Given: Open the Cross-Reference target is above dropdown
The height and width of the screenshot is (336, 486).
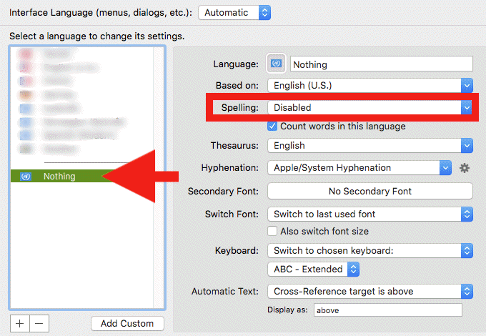Looking at the screenshot, I should click(370, 291).
